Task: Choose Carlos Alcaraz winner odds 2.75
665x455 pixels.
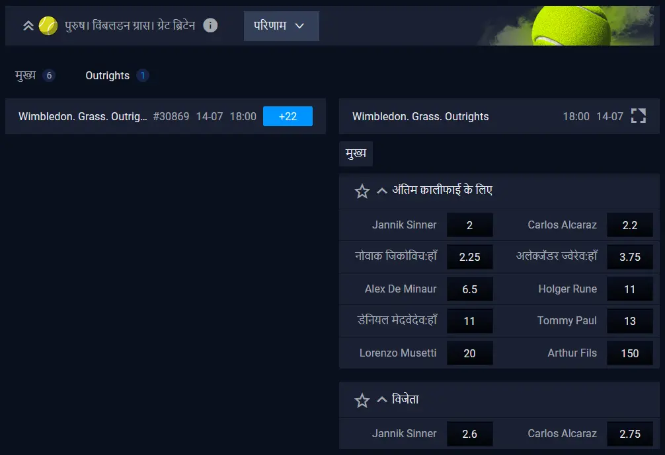Action: point(630,433)
